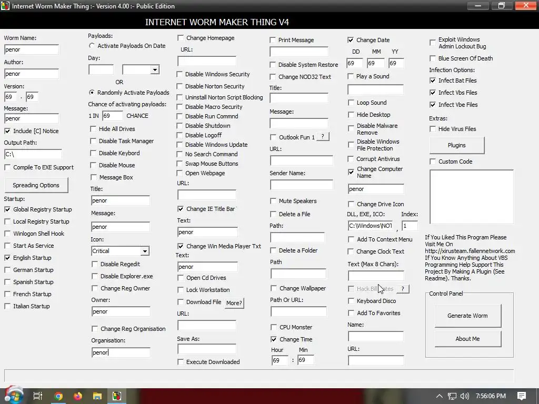Click the Author input field
This screenshot has width=539, height=404.
31,74
